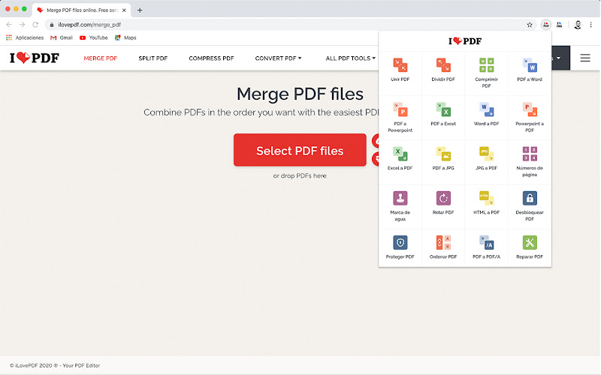601x375 pixels.
Task: Select the Comprimir PDF tool
Action: pyautogui.click(x=486, y=73)
